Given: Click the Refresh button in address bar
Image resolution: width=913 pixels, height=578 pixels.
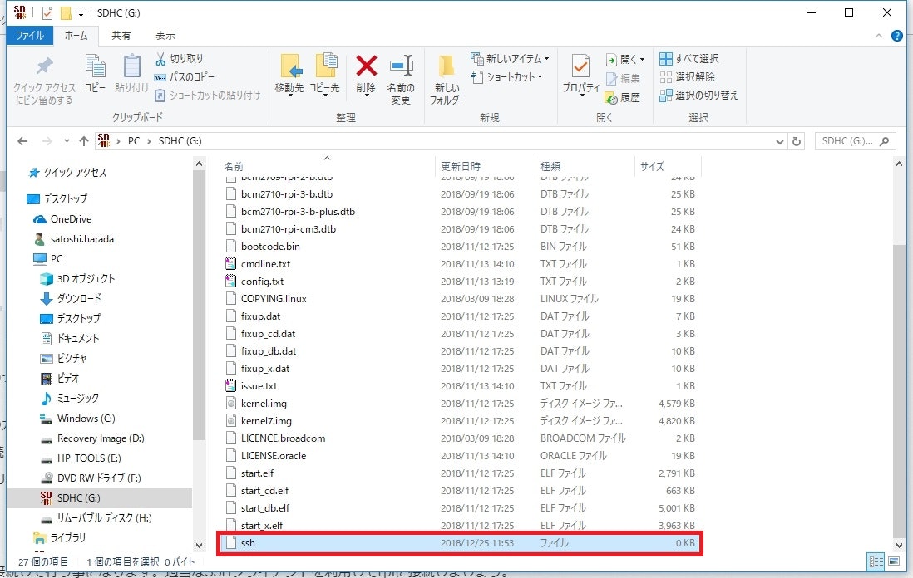Looking at the screenshot, I should (x=797, y=141).
